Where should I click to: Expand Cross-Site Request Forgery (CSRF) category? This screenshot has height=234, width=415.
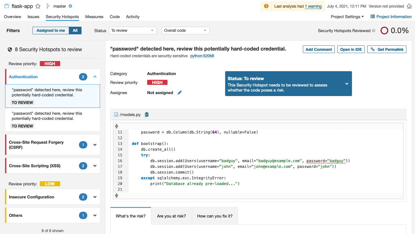coord(95,145)
